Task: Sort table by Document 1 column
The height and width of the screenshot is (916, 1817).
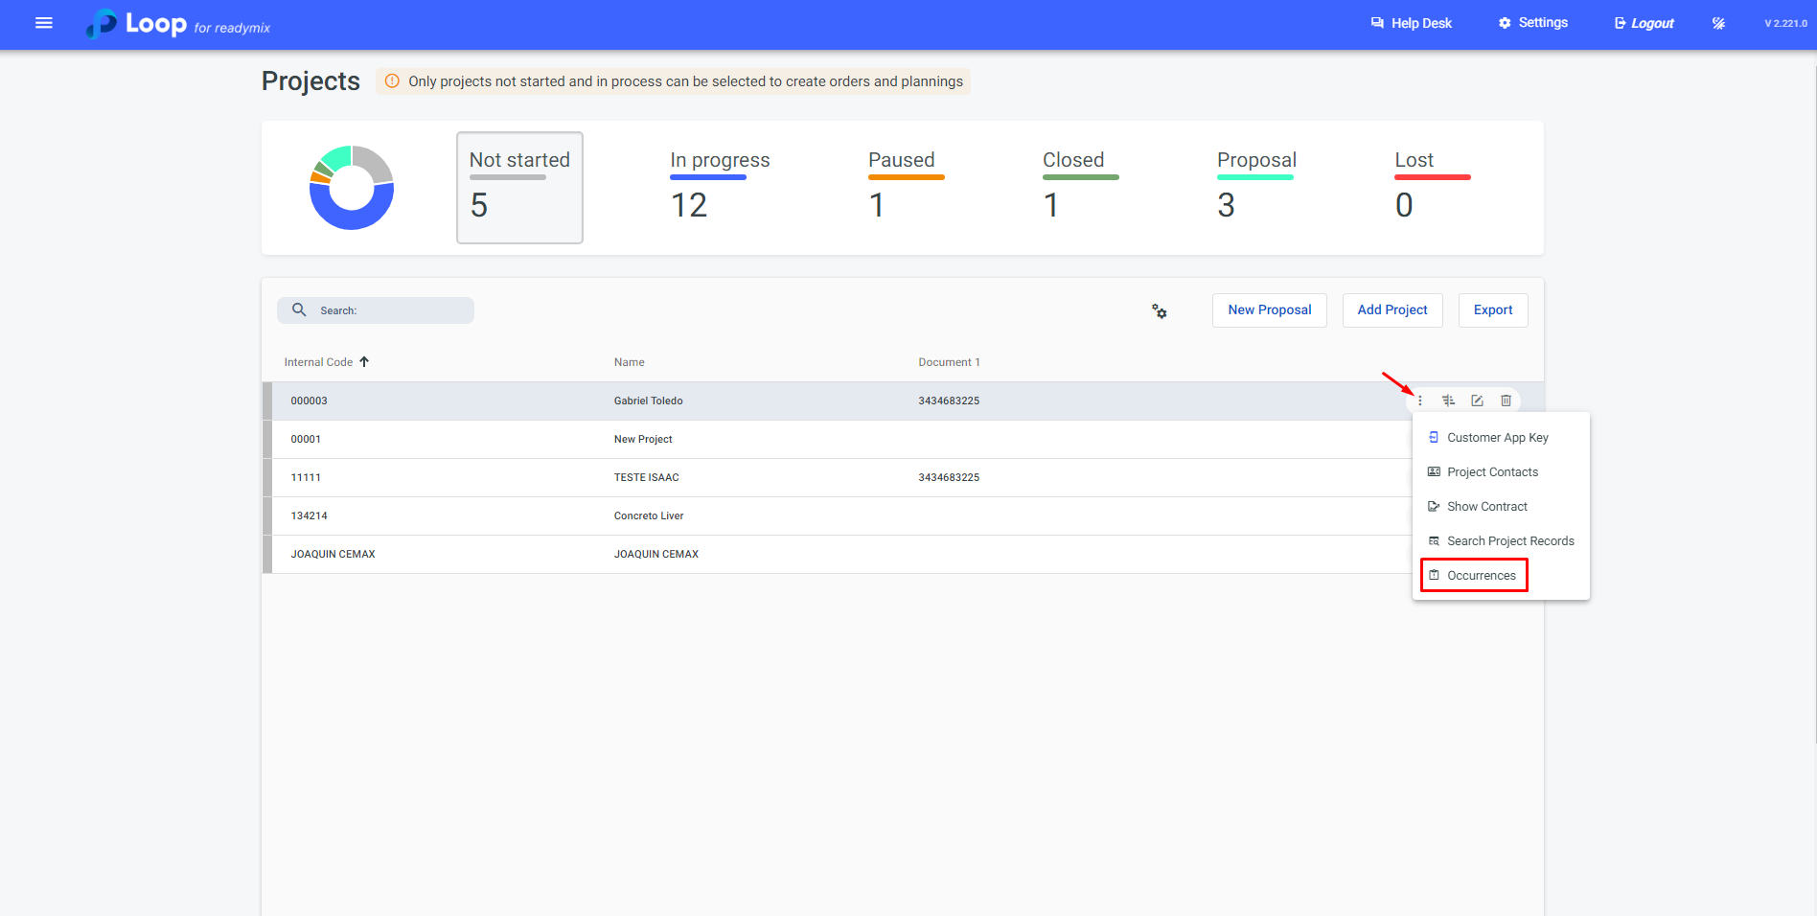Action: (949, 362)
